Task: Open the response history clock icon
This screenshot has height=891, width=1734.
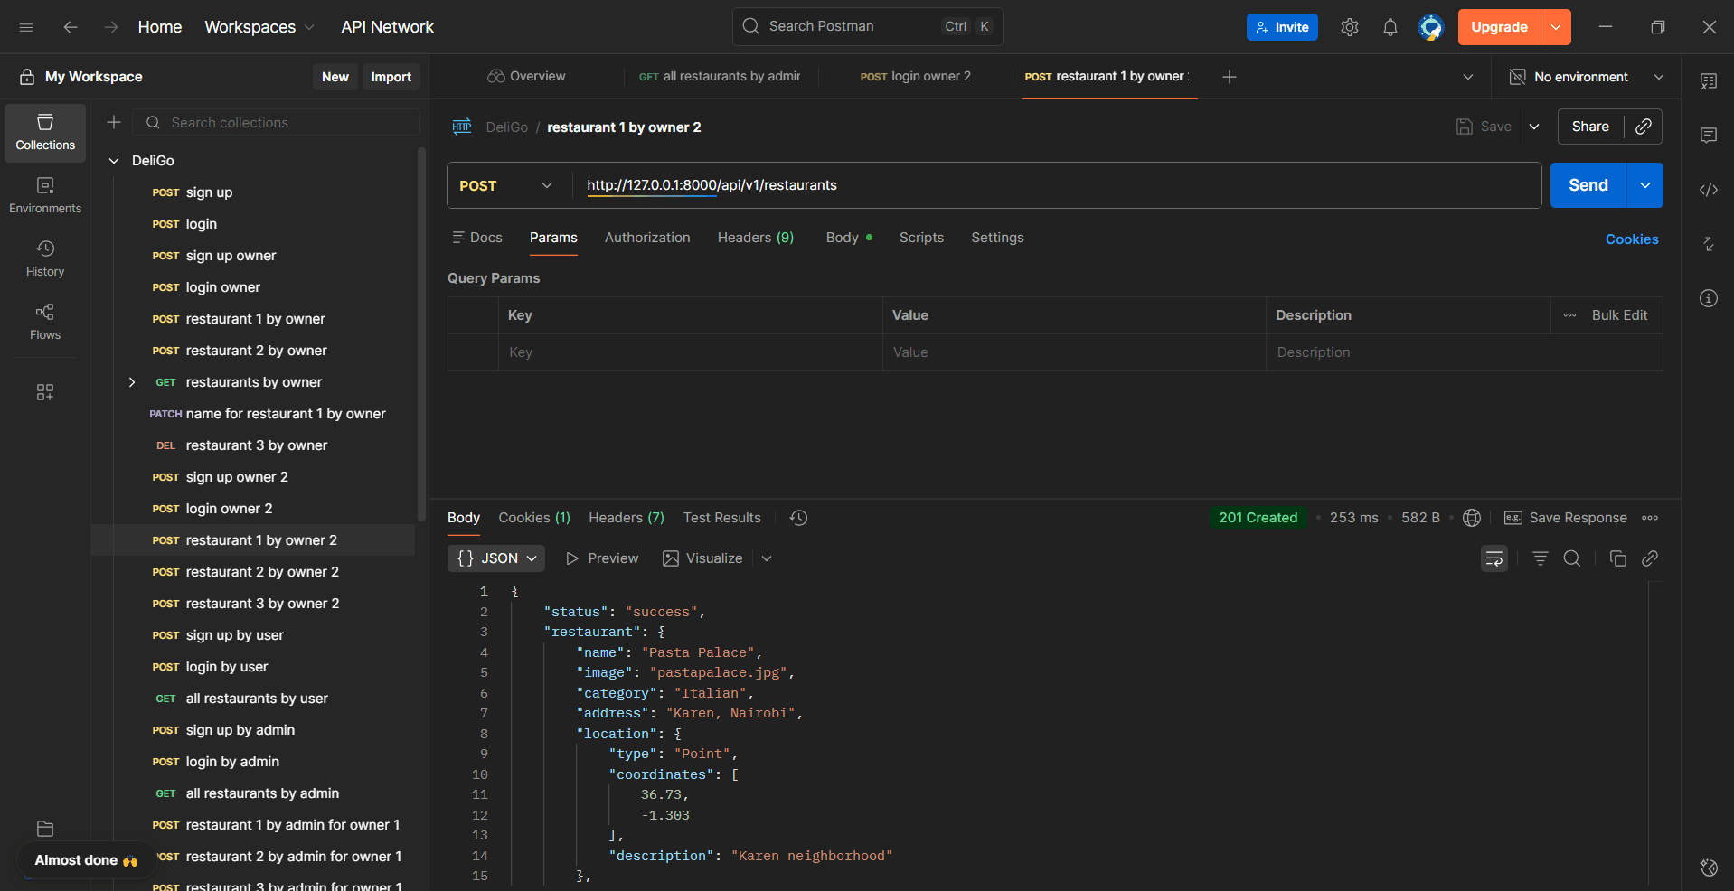Action: (x=798, y=518)
